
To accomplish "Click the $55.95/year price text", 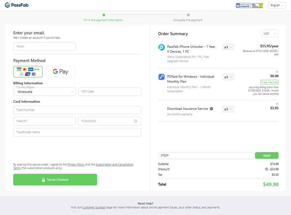I will 269,46.
